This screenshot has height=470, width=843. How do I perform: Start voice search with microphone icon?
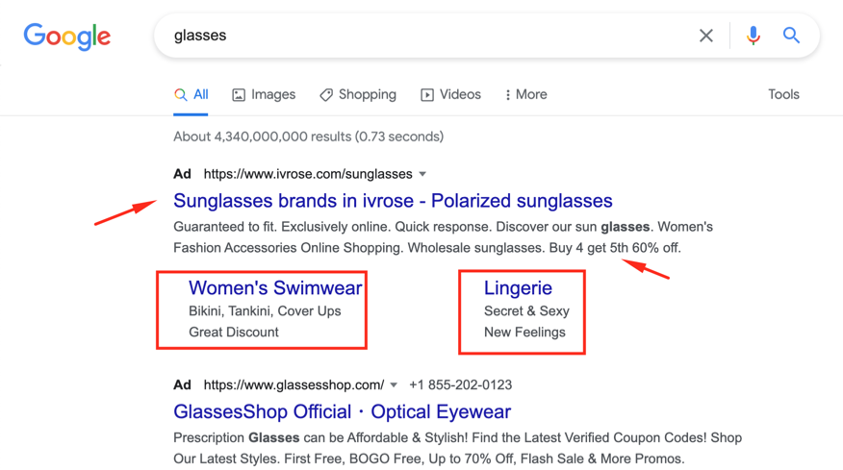click(753, 36)
